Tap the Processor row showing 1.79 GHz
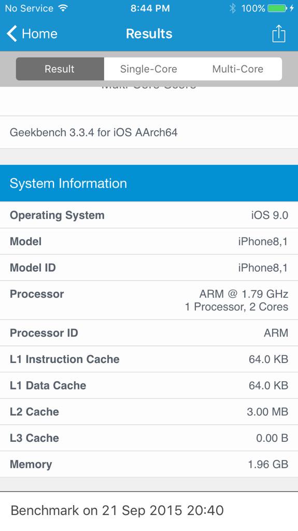The image size is (298, 531). click(x=149, y=300)
